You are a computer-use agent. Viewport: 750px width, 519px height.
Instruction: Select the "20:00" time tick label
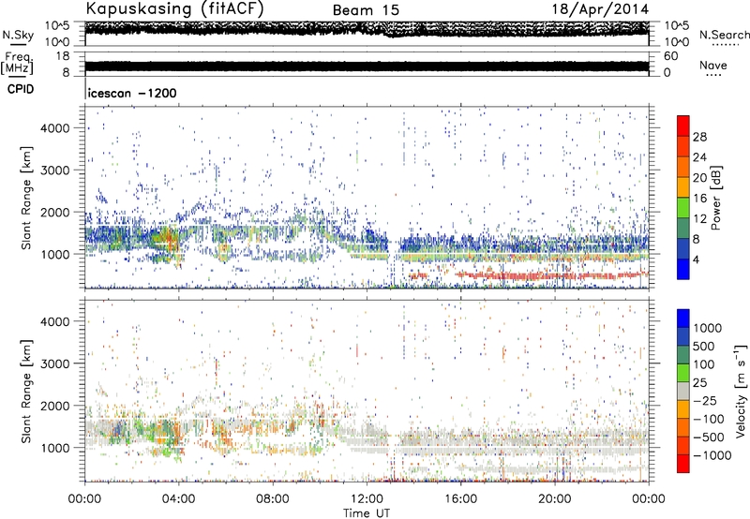tap(554, 499)
